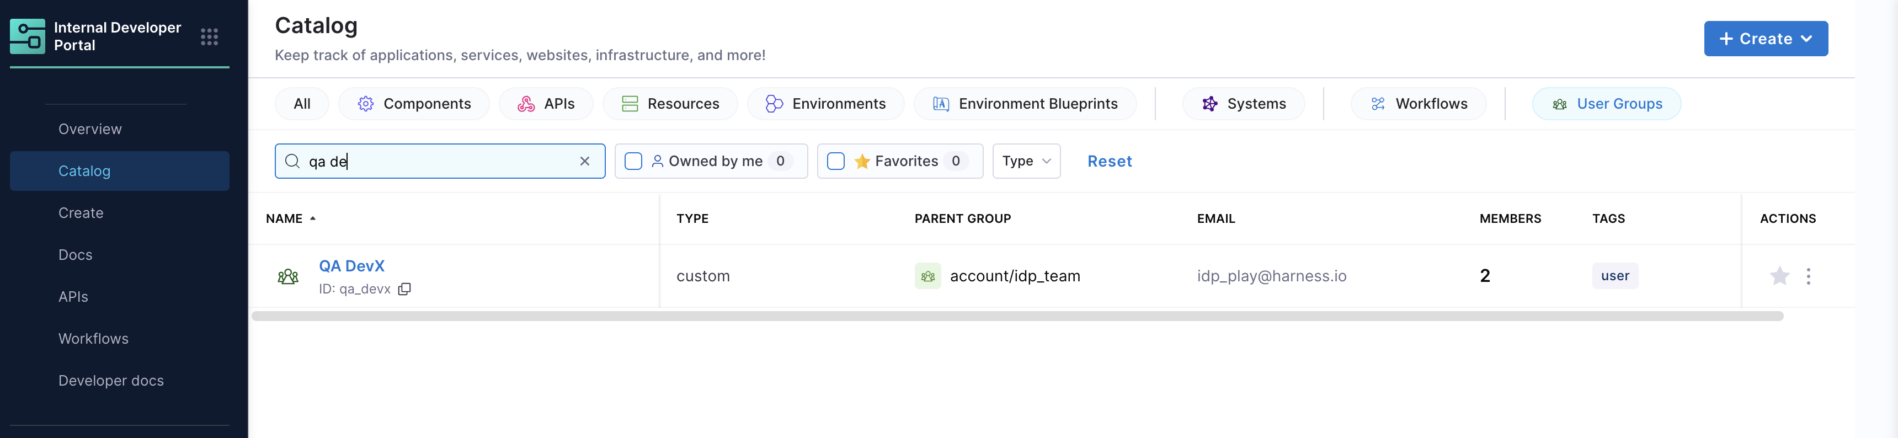Star QA DevX as a favorite
Viewport: 1898px width, 438px height.
[x=1779, y=276]
